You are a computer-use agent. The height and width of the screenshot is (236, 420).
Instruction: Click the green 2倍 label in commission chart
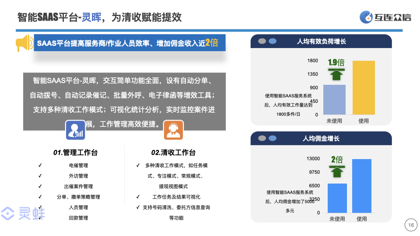(x=337, y=160)
